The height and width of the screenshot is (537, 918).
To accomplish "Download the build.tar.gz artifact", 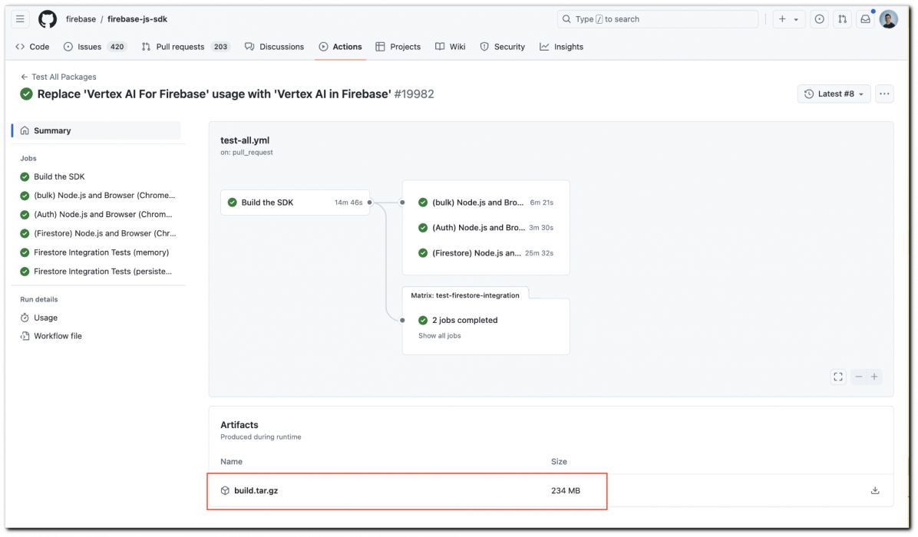I will (875, 491).
